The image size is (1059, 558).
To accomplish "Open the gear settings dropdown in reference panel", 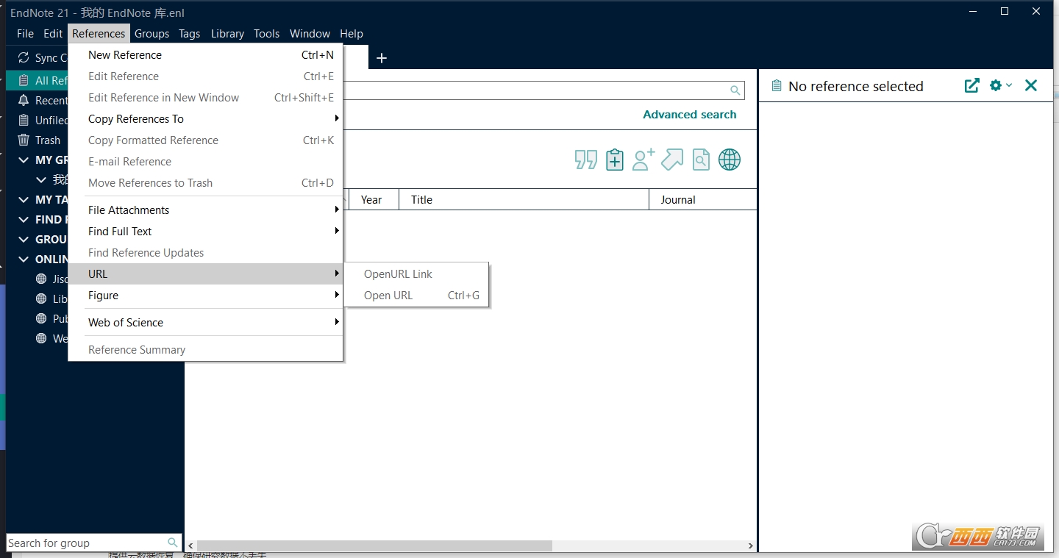I will pos(1000,85).
